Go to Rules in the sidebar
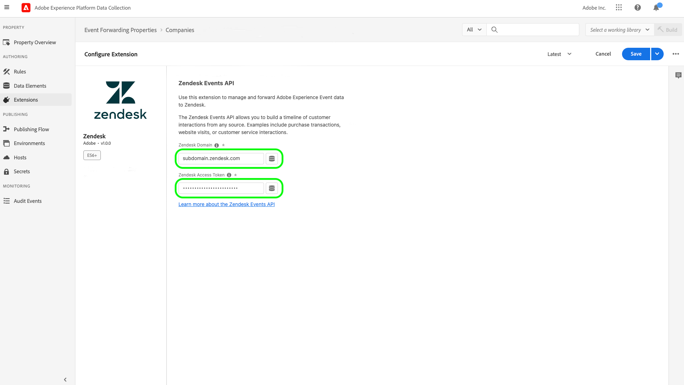 [x=20, y=72]
